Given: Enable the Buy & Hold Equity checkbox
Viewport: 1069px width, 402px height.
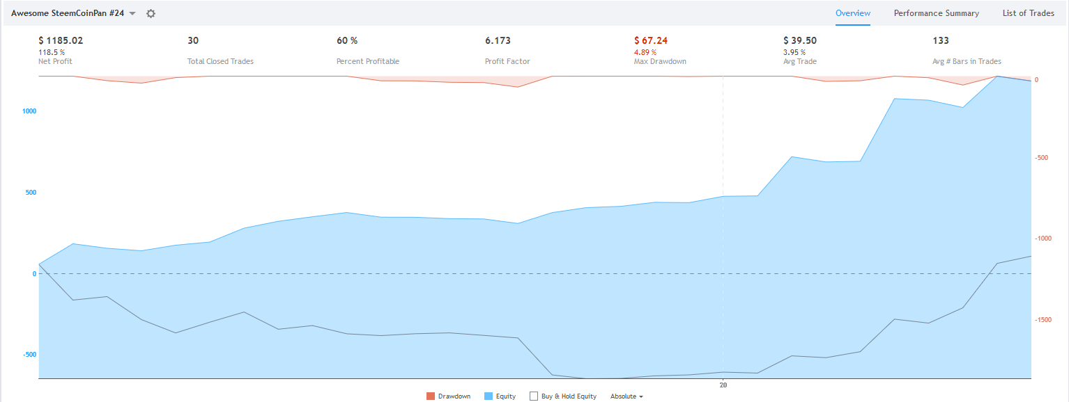Looking at the screenshot, I should pyautogui.click(x=534, y=396).
